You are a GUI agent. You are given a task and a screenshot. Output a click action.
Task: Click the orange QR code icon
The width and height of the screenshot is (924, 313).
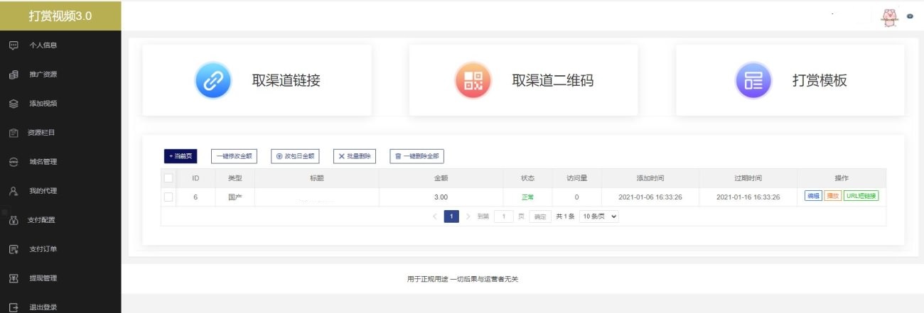point(473,81)
